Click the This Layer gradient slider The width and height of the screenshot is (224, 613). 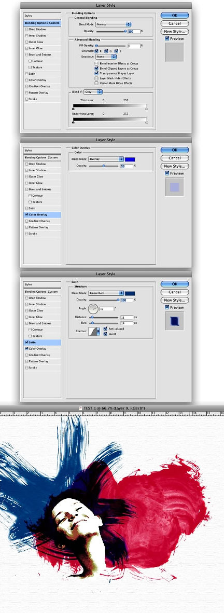point(109,106)
